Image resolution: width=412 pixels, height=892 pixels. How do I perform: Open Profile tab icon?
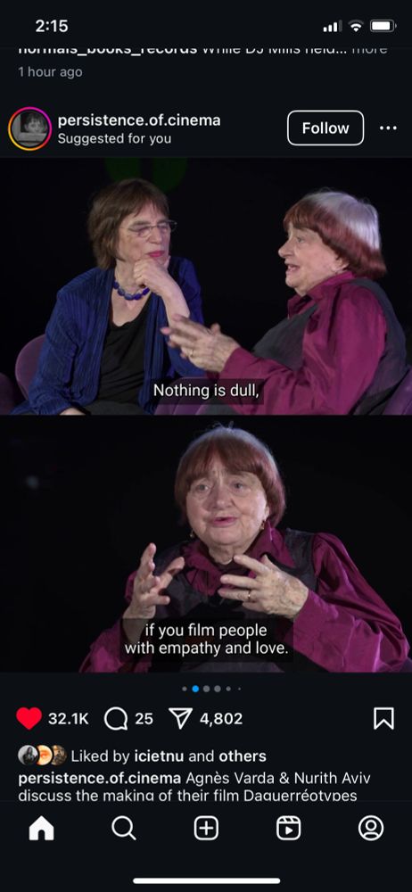pyautogui.click(x=371, y=829)
